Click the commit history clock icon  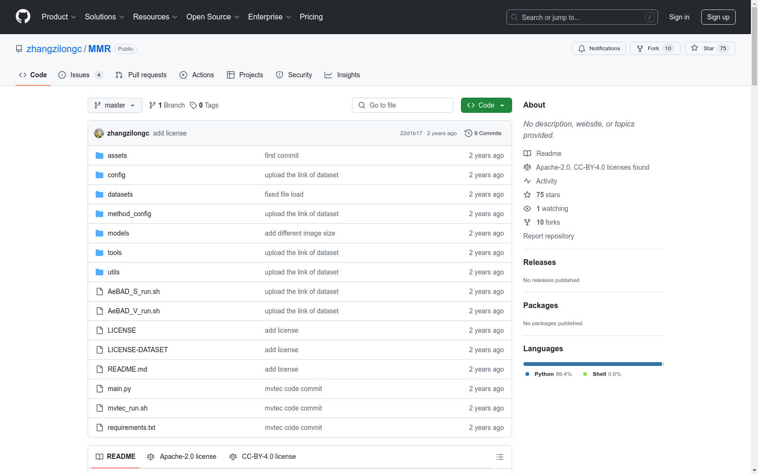tap(469, 133)
